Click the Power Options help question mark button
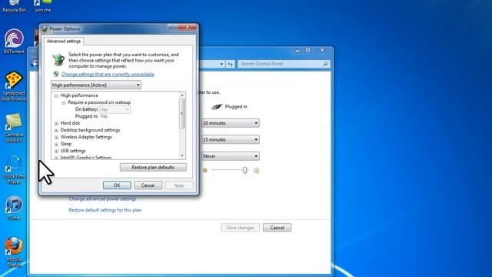Screen dimensions: 492x277 pos(173,28)
